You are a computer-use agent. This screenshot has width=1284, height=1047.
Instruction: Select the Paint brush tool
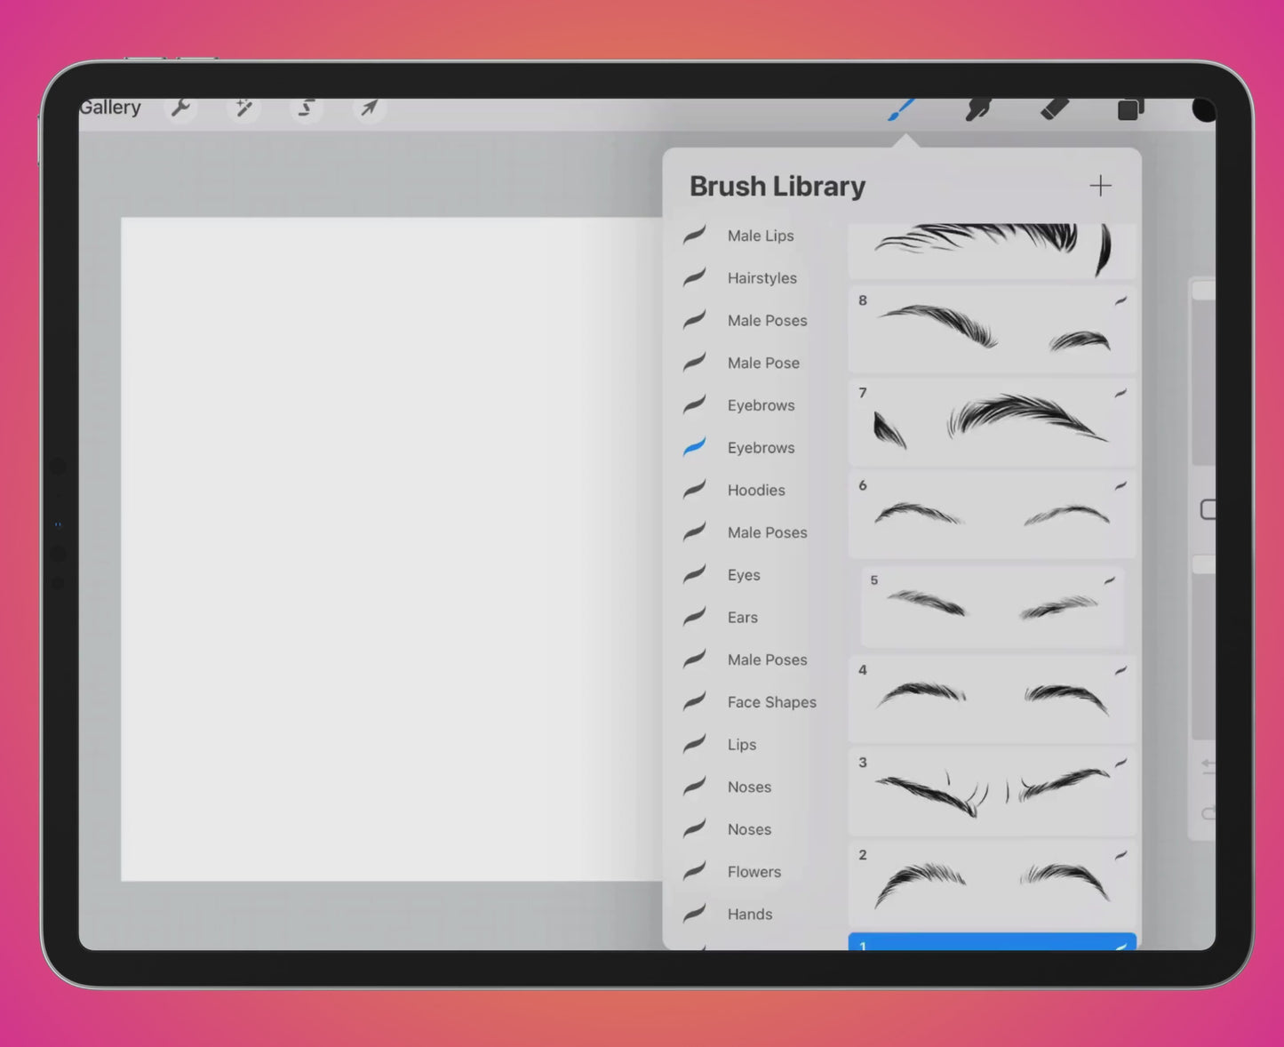tap(902, 108)
